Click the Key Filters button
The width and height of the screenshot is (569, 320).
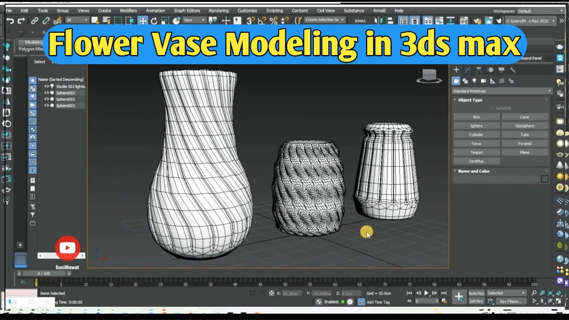[510, 301]
